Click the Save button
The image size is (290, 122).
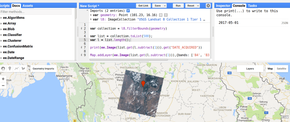click(157, 6)
